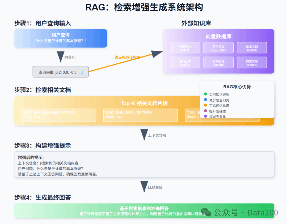Select the heading '步骤4：生成最终回答'

(43, 197)
